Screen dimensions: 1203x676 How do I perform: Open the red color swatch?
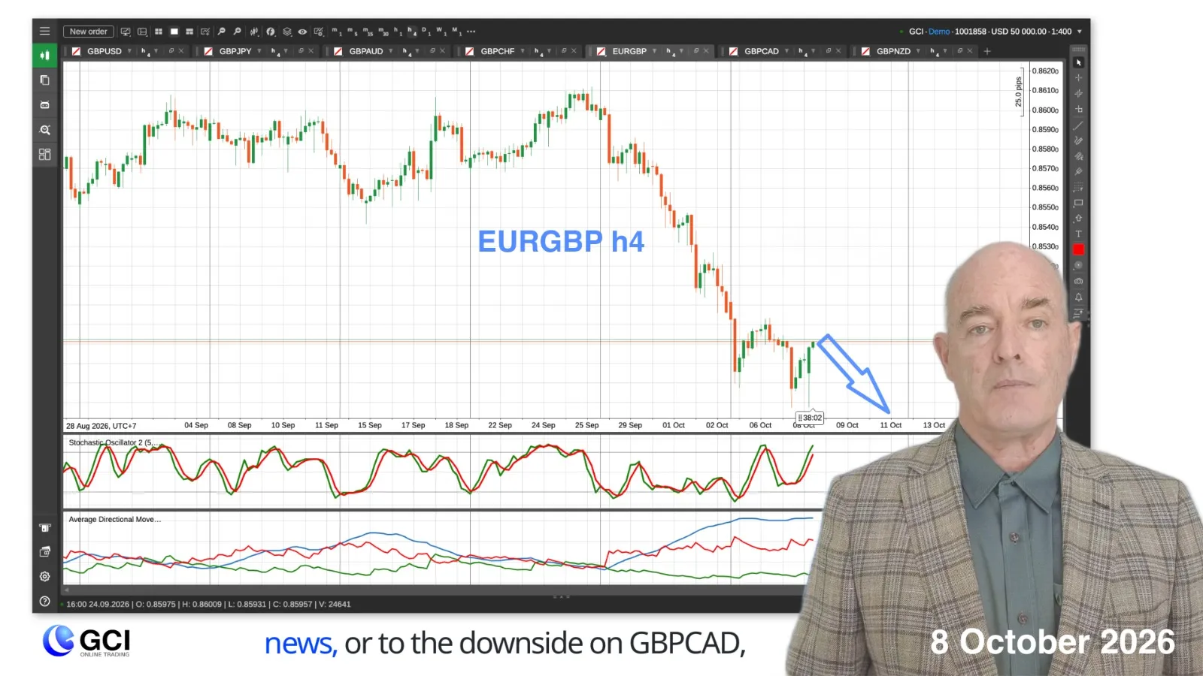tap(1078, 249)
